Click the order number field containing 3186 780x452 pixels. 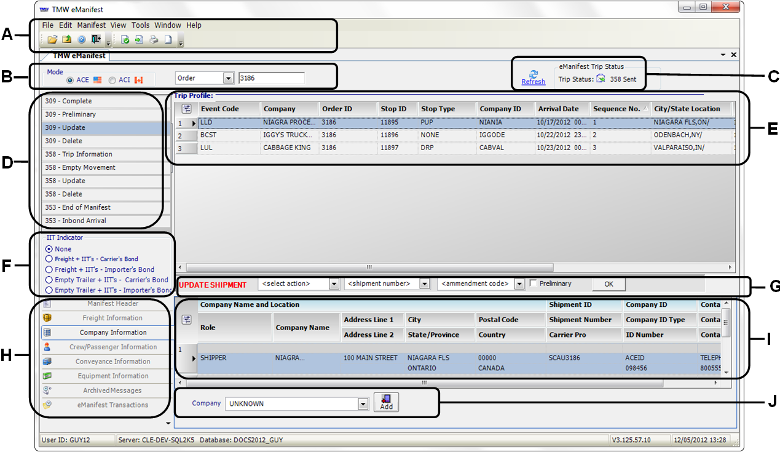[x=271, y=78]
